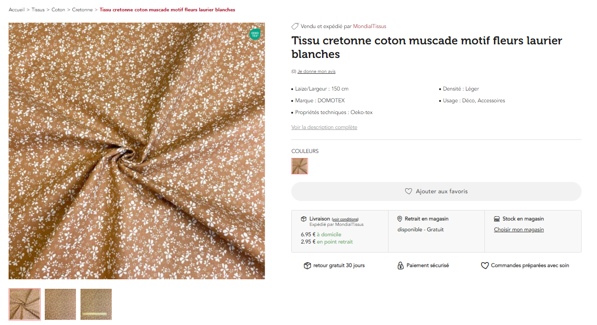597x325 pixels.
Task: Open the Accueil breadcrumb link
Action: point(17,10)
